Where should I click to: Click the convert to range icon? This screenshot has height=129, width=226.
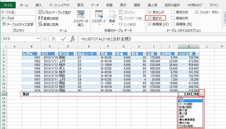pos(41,24)
